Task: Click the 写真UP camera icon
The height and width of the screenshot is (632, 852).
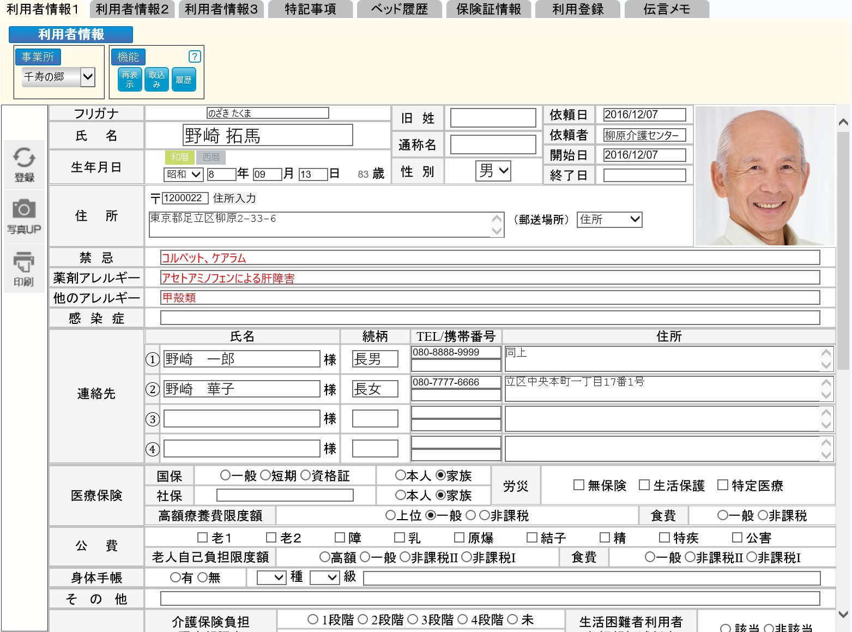Action: tap(24, 216)
